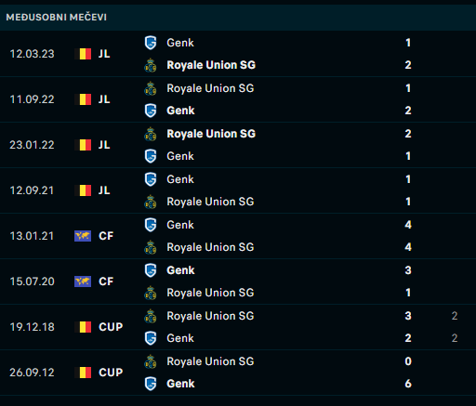Click Genk crest in the 12.09.21 match
The image size is (476, 406).
(151, 179)
